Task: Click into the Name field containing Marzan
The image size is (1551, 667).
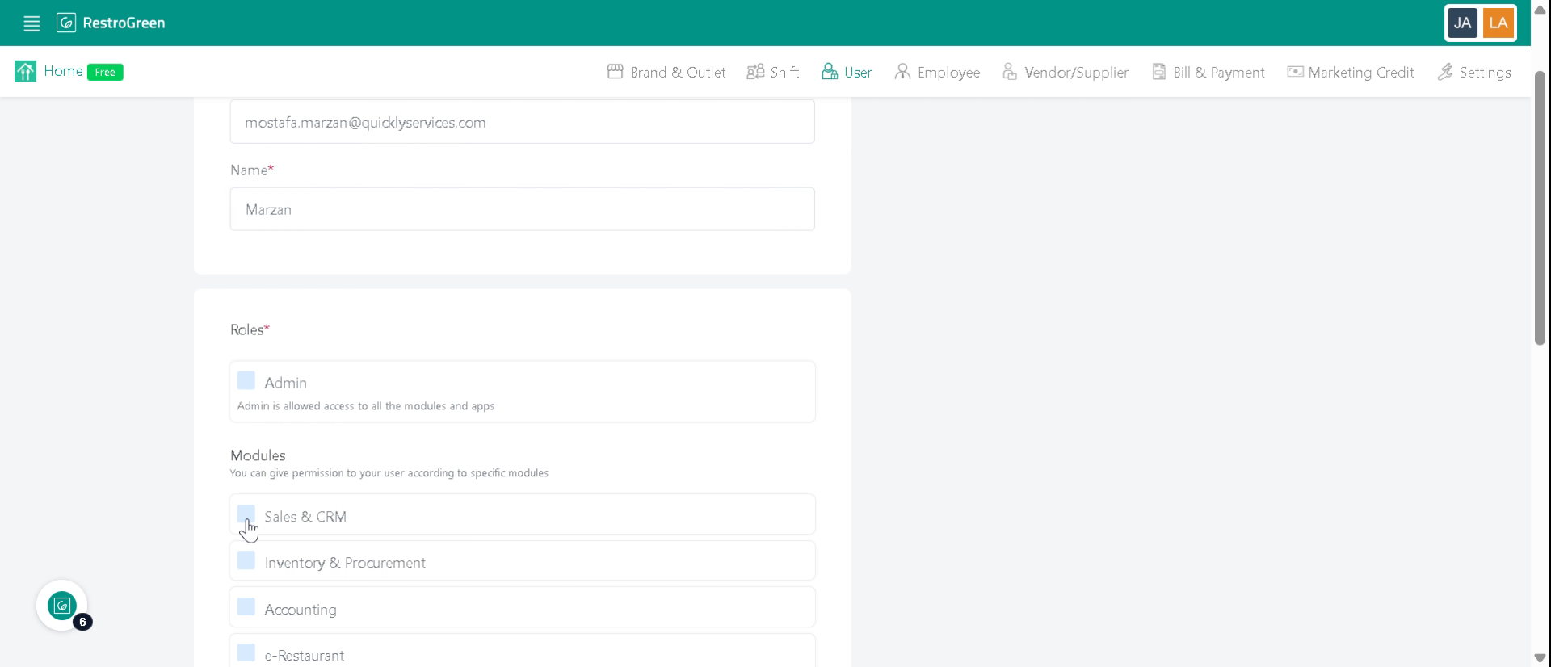Action: tap(523, 209)
